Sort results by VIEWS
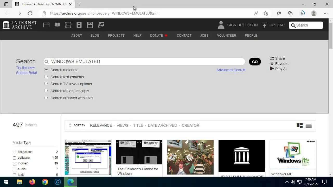The image size is (333, 187). click(x=123, y=125)
